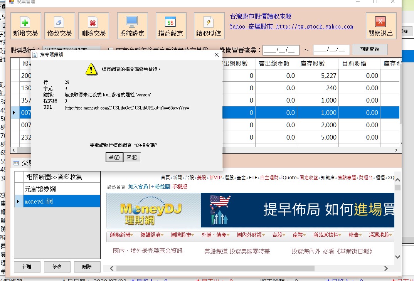
Task: Open the 商品原物料 dropdown menu
Action: pos(327,235)
